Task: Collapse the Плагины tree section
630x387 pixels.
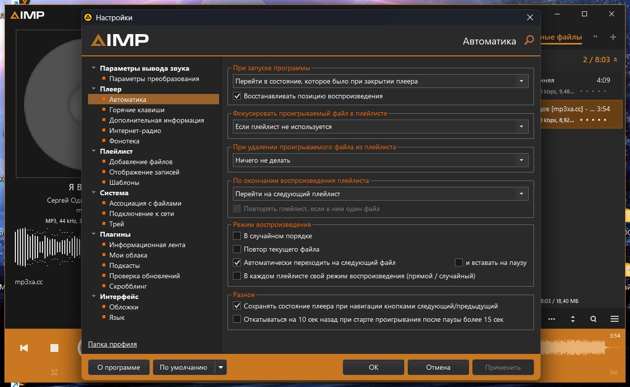Action: coord(93,234)
